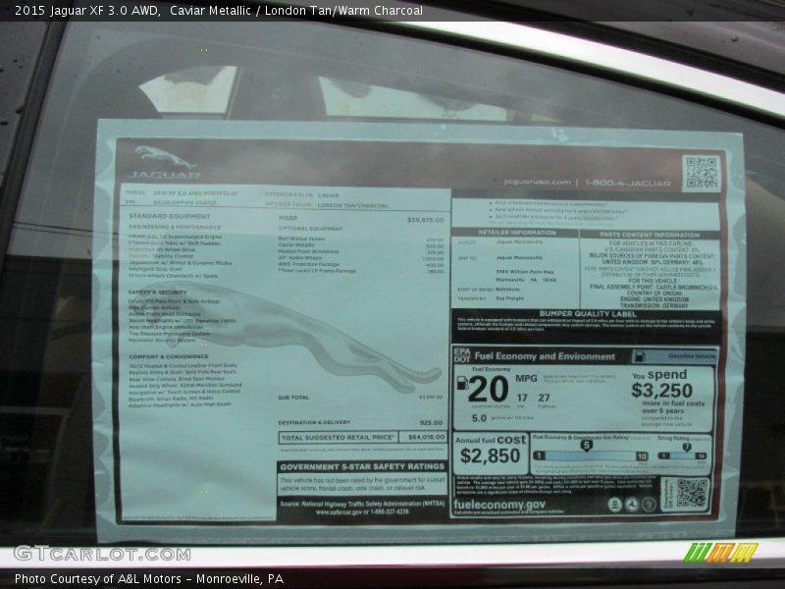Click the middle agency seal on fuel label
785x589 pixels.
pos(631,505)
